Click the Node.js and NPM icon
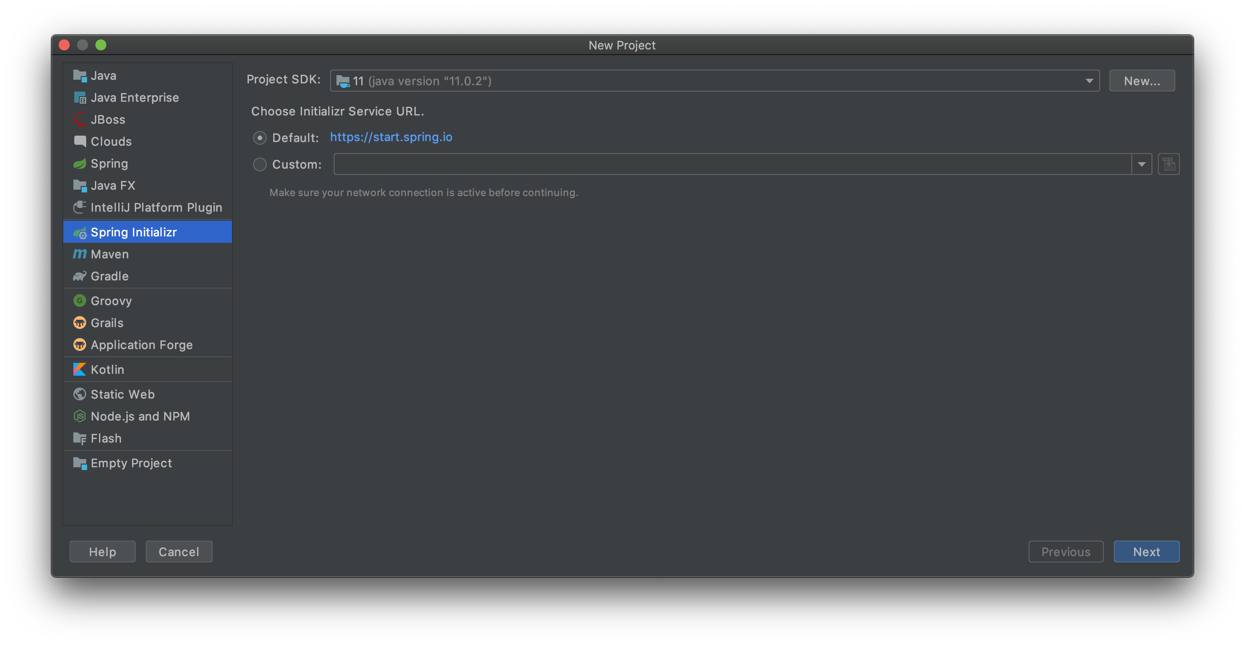The image size is (1245, 645). point(79,416)
